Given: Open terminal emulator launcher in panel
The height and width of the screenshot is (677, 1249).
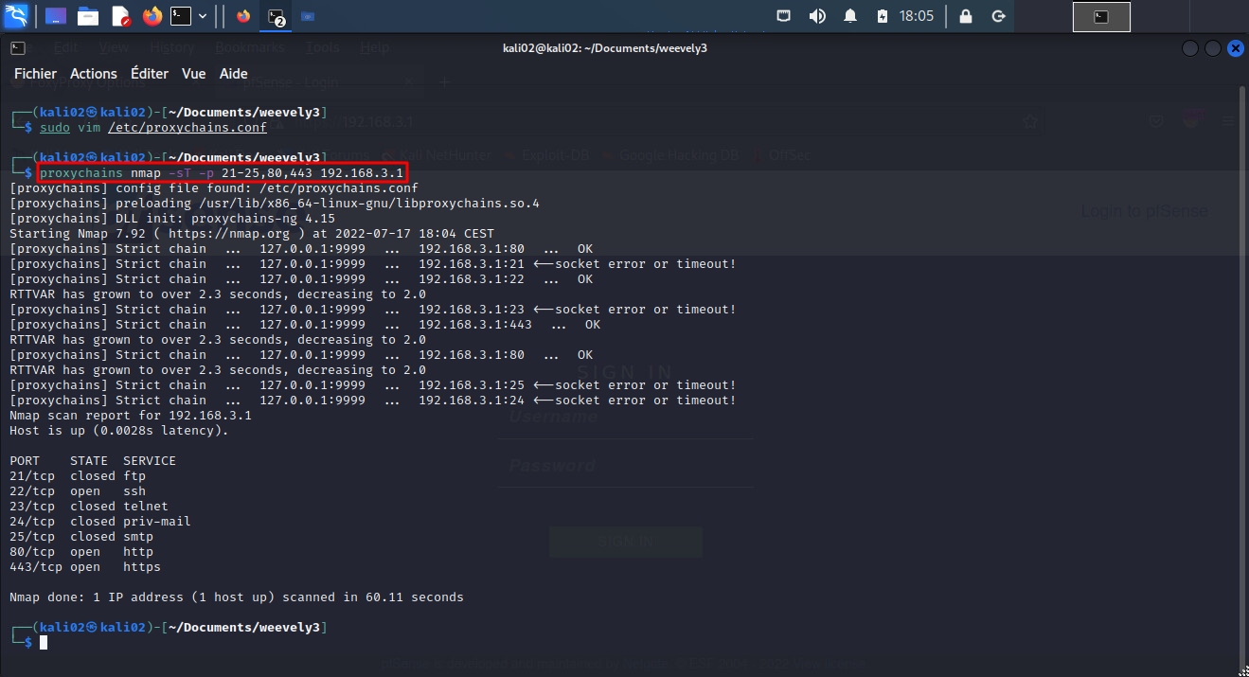Looking at the screenshot, I should pyautogui.click(x=180, y=16).
